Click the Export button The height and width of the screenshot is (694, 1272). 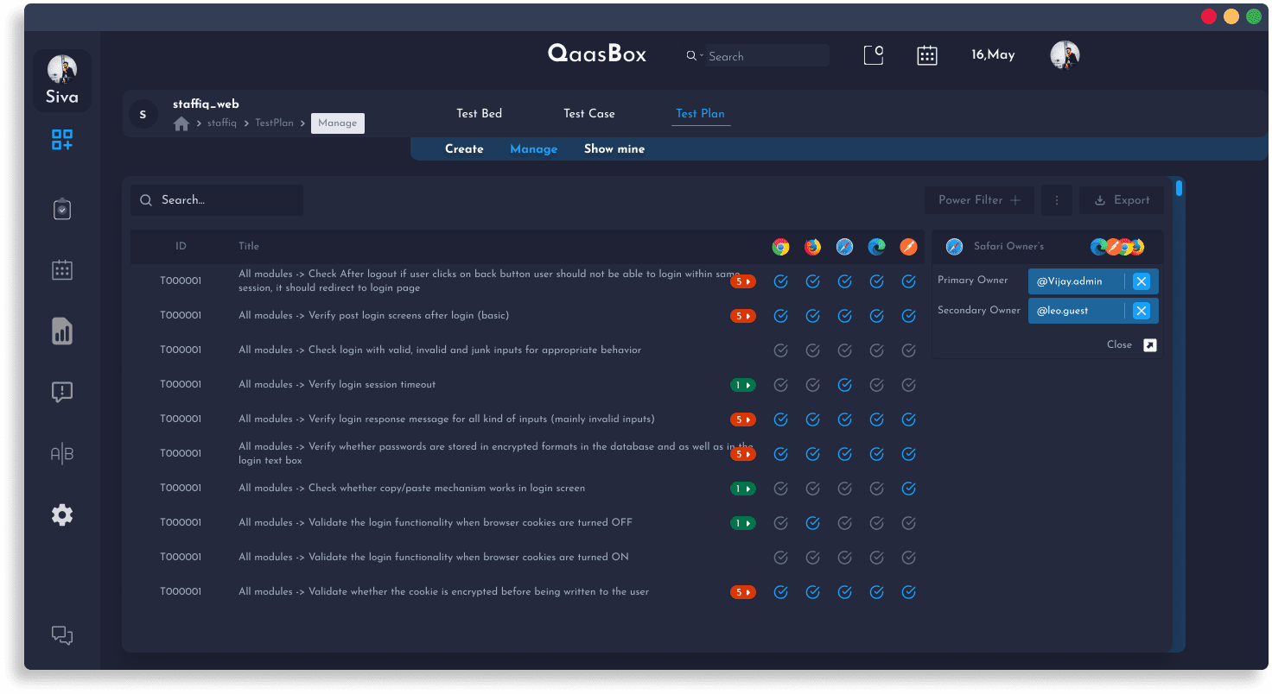point(1122,200)
